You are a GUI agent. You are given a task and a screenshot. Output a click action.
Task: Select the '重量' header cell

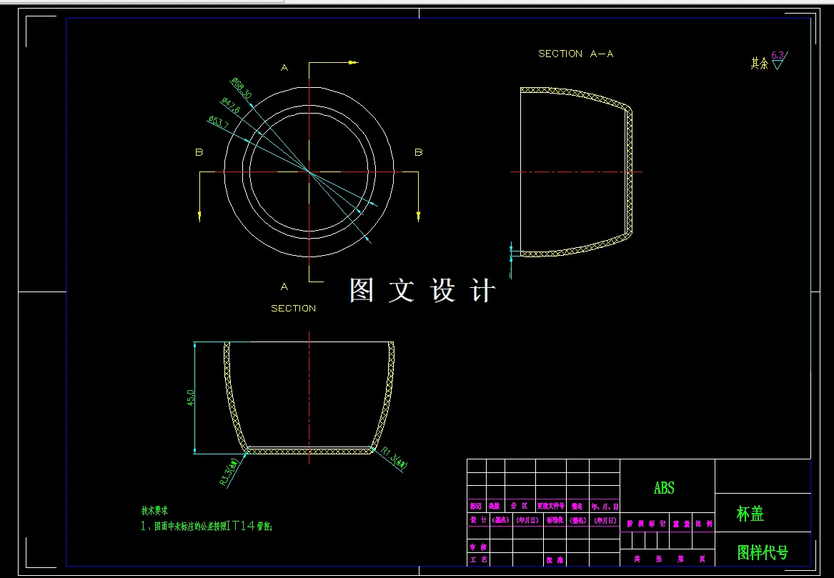(x=681, y=524)
